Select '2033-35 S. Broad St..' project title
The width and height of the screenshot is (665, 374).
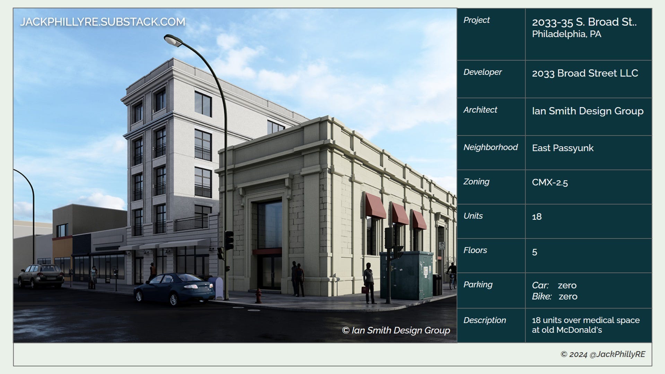click(x=584, y=22)
